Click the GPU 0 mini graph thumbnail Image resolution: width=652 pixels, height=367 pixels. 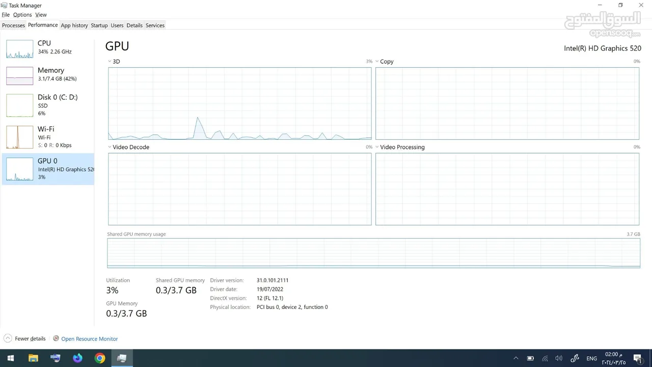20,169
